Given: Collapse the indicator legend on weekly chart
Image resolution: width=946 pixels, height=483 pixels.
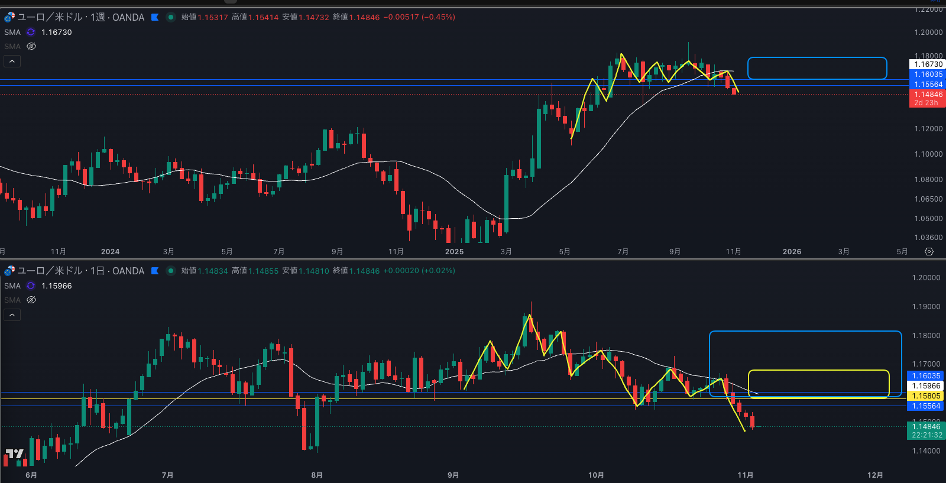Looking at the screenshot, I should (12, 61).
